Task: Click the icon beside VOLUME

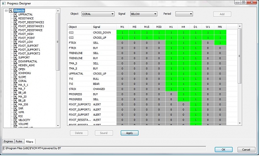Action: (15, 124)
